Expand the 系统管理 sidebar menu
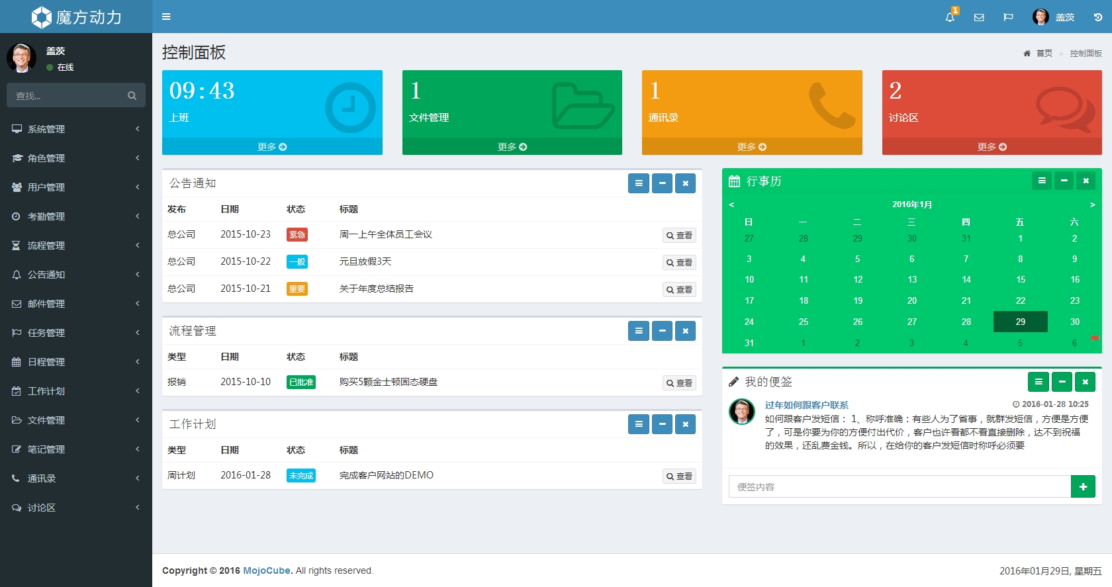 pos(76,129)
